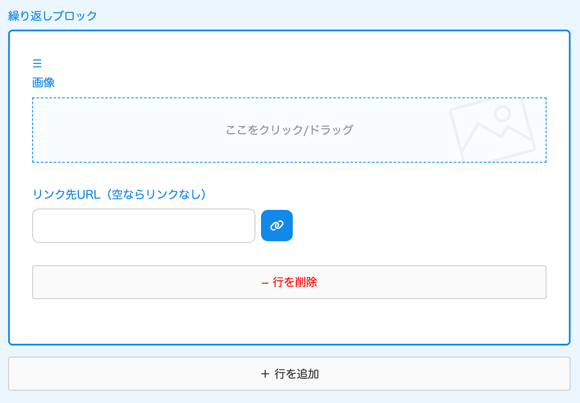The width and height of the screenshot is (580, 403).
Task: Click the red minus sign on 行を削除
Action: pos(265,282)
